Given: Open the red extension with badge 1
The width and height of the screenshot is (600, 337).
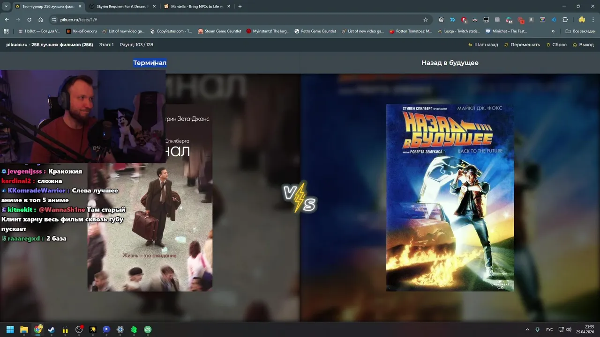Looking at the screenshot, I should (x=464, y=20).
